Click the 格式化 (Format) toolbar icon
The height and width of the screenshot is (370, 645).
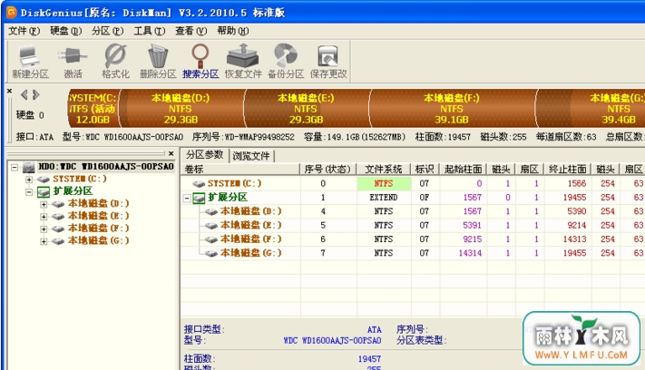pos(115,62)
